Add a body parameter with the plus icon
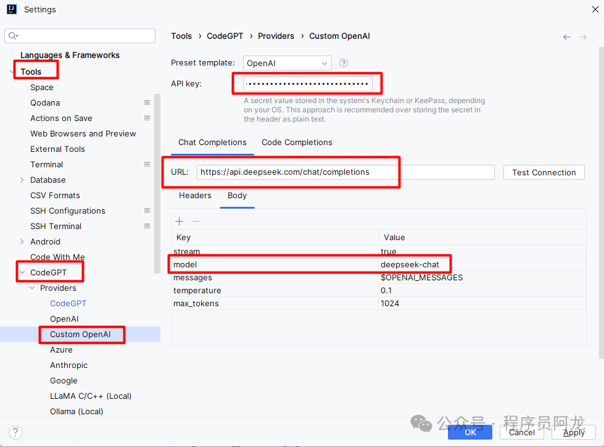This screenshot has height=447, width=604. [x=179, y=221]
